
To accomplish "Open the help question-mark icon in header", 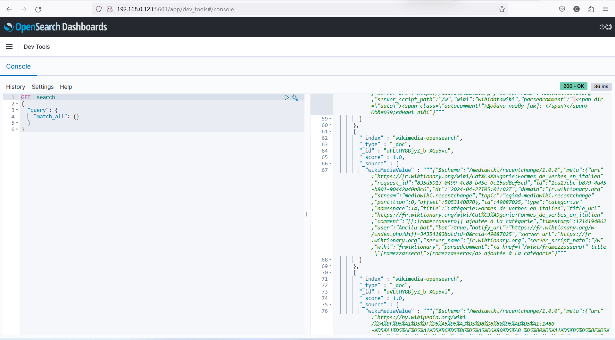I will (x=602, y=27).
